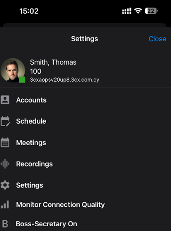Tap the Smith, Thomas name text
Screen dimensions: 171x231
[53, 62]
